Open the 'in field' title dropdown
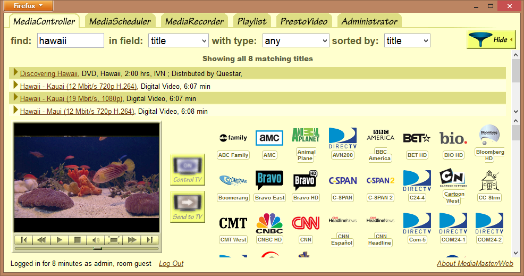 179,41
